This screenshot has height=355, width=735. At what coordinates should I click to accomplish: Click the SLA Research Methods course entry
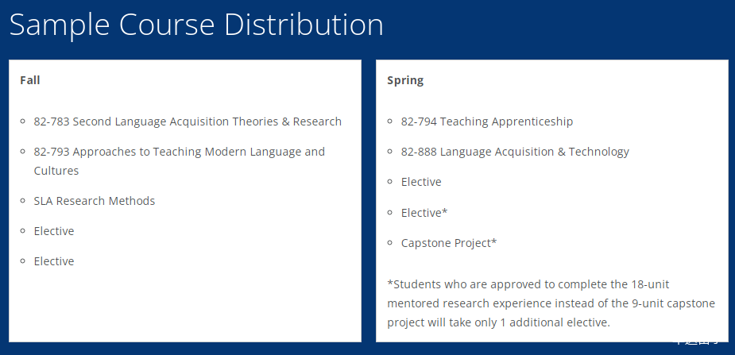tap(95, 201)
